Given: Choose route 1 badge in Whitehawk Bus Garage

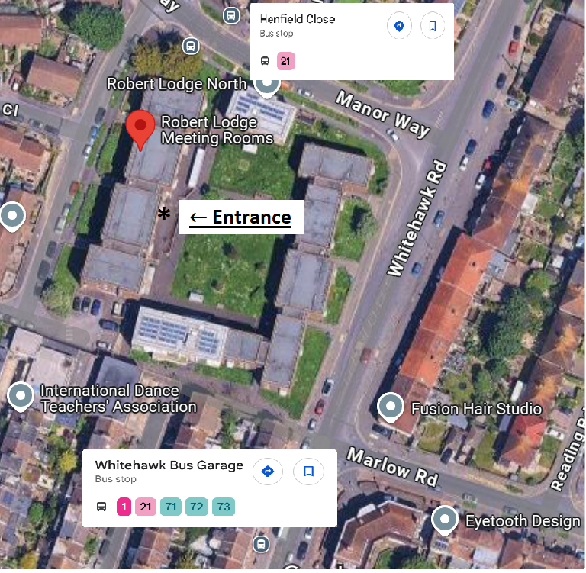Looking at the screenshot, I should [x=124, y=507].
